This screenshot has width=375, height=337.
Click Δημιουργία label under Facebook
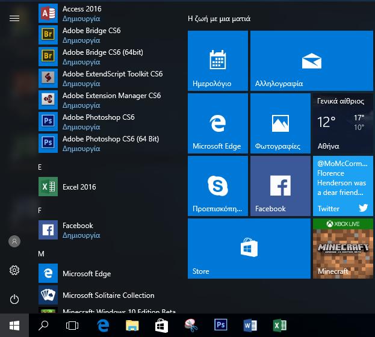(x=81, y=235)
